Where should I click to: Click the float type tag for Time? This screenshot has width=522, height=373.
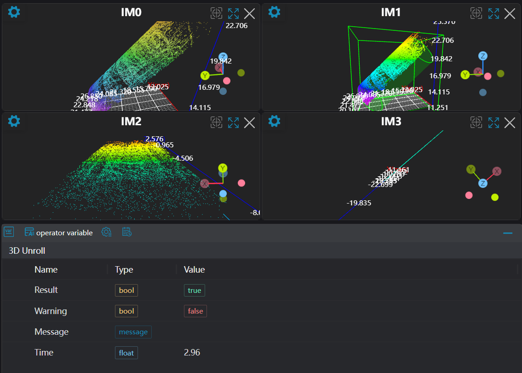pos(126,353)
